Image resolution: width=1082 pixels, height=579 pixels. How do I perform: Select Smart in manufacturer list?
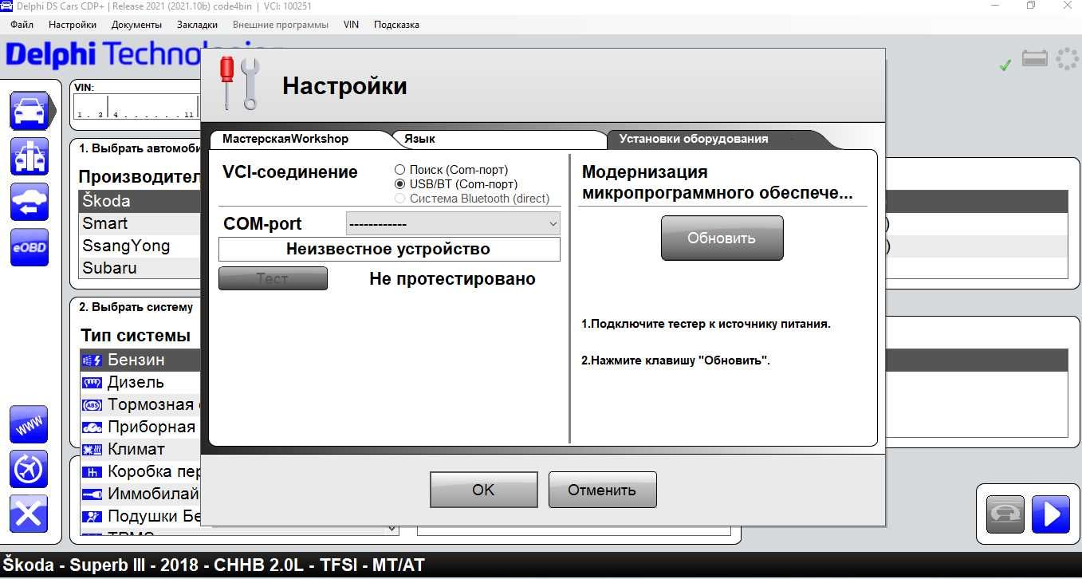click(x=140, y=223)
